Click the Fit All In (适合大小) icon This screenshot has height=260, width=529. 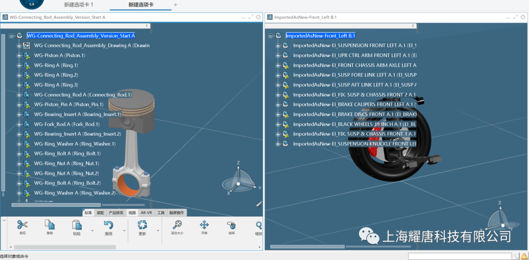point(177,225)
